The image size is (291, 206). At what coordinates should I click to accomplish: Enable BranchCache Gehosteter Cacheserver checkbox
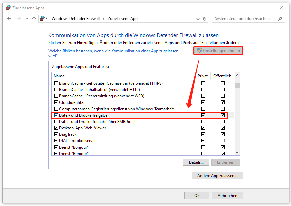click(56, 83)
